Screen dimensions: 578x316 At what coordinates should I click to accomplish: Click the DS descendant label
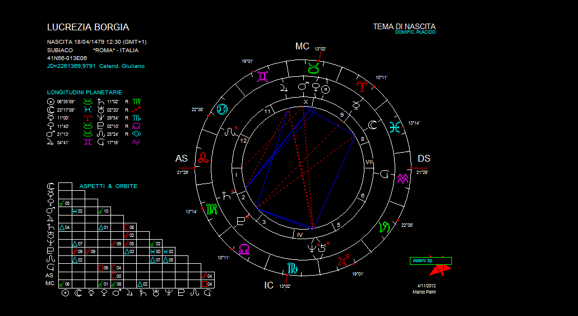tap(424, 158)
